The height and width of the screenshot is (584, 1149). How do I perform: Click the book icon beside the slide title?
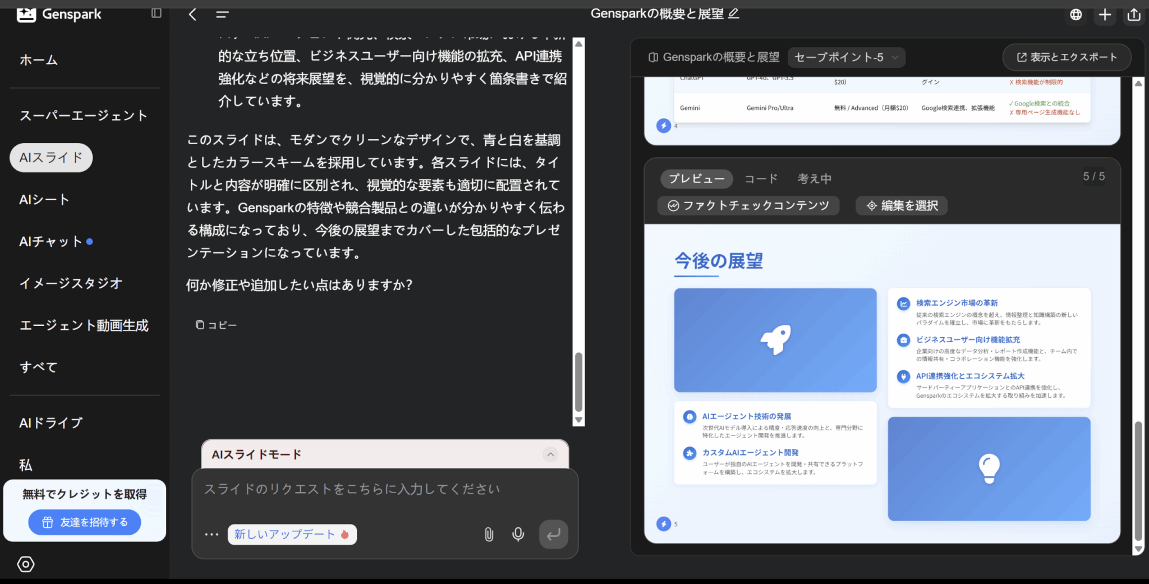653,57
